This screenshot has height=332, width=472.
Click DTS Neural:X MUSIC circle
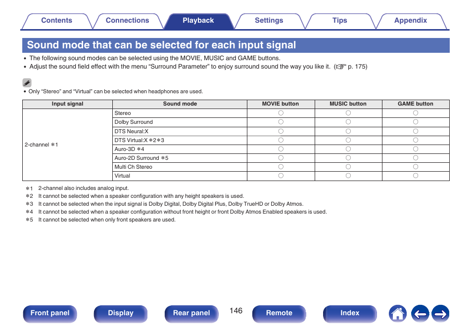pos(348,131)
